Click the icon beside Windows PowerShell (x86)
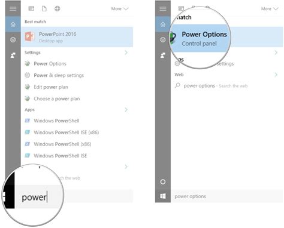This screenshot has width=284, height=228. tap(28, 144)
